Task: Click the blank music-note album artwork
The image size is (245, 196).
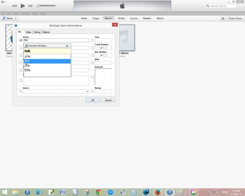Action: coord(127,37)
